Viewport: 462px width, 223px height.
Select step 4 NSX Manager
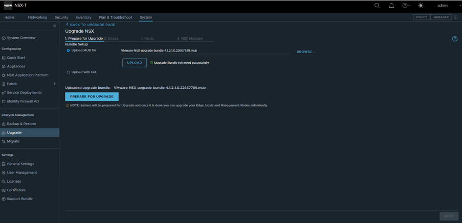[190, 38]
